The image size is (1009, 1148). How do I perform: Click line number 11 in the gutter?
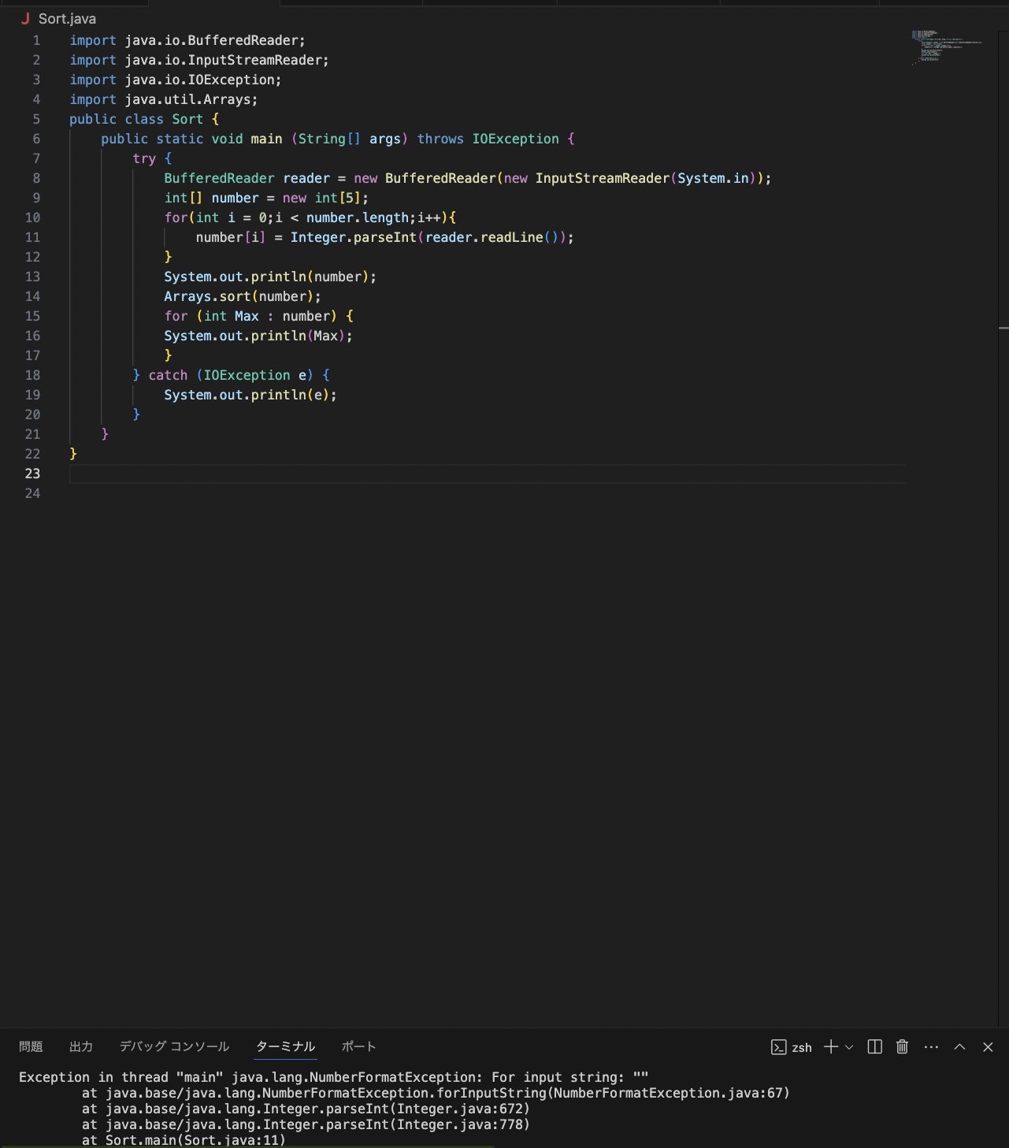(32, 237)
